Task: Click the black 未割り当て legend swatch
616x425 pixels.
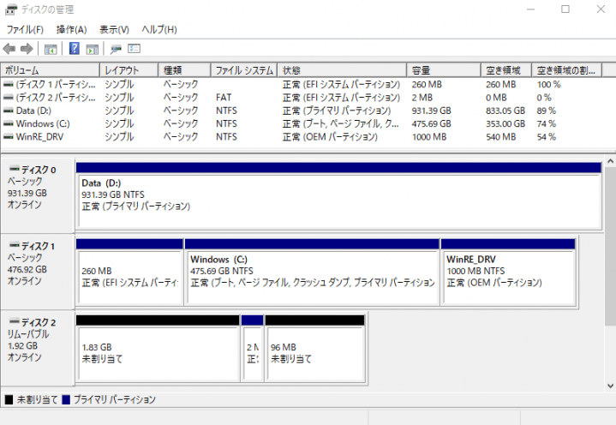Action: click(x=9, y=400)
